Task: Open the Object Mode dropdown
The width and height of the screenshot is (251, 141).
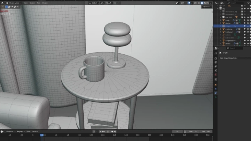Action: click(x=14, y=3)
